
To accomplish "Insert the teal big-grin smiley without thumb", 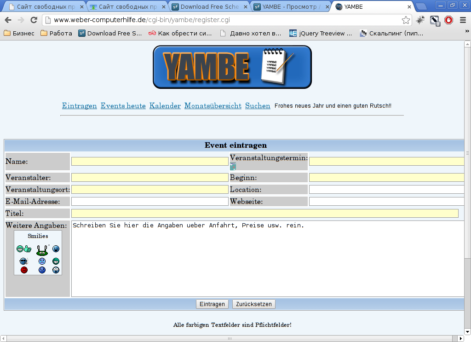I will [x=56, y=261].
